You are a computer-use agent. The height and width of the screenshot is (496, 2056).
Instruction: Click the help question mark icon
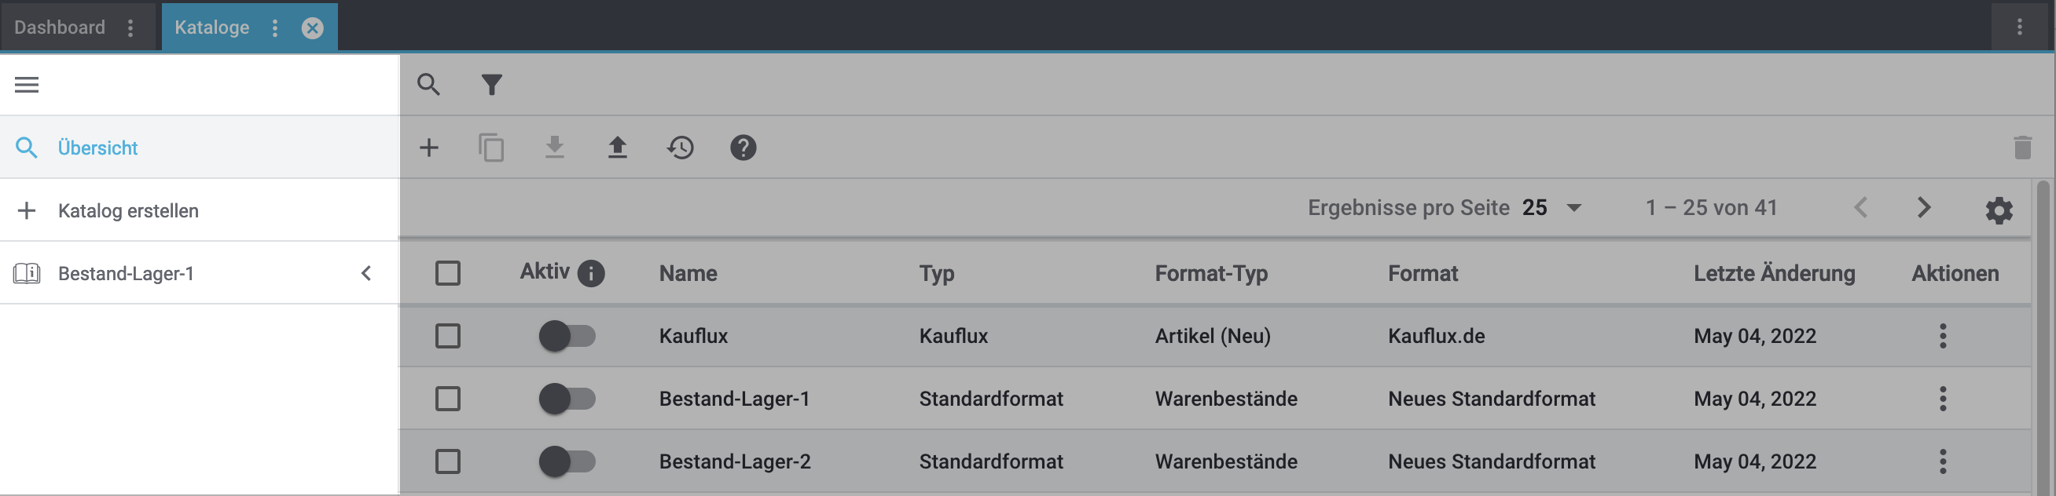(742, 148)
